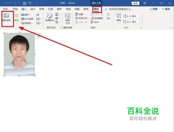Click the Crop (裁剪) tool icon
Image resolution: width=174 pixels, height=132 pixels.
(119, 16)
